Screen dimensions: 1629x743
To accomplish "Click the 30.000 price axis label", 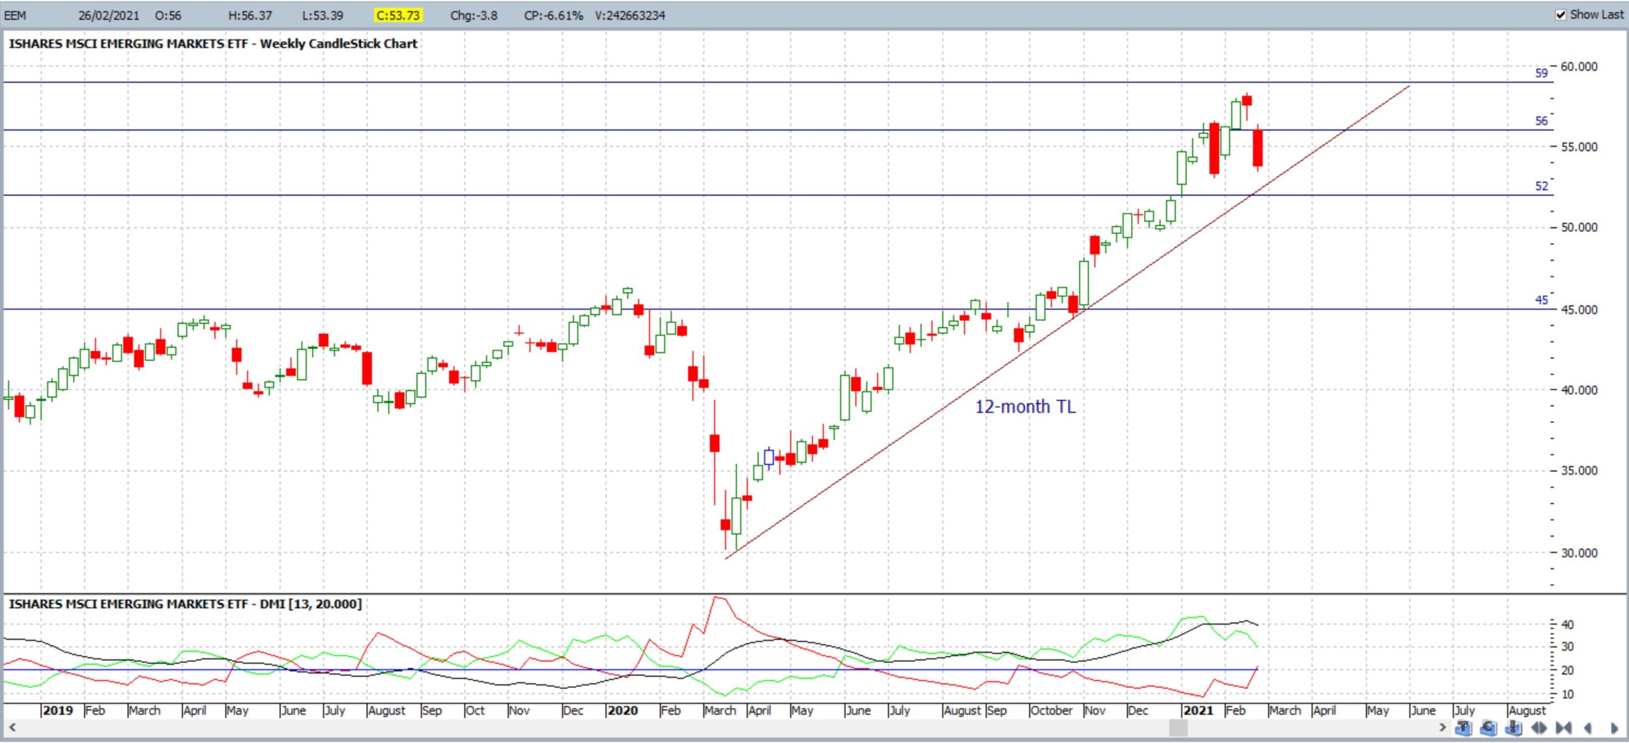I will [1579, 553].
